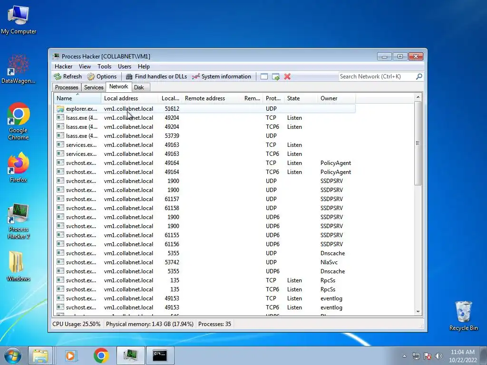The height and width of the screenshot is (365, 487).
Task: Open the Tools menu
Action: pos(104,67)
